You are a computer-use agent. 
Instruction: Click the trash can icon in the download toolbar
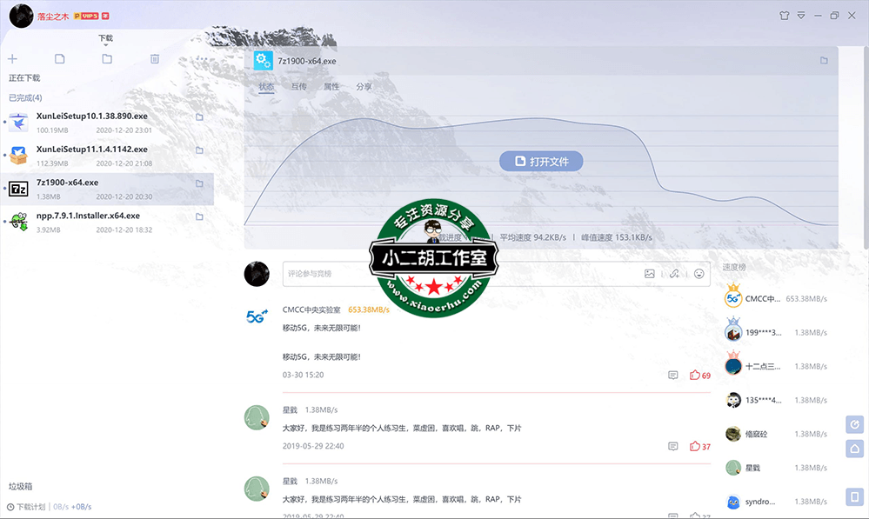[155, 59]
